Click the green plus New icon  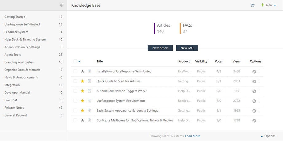(262, 5)
